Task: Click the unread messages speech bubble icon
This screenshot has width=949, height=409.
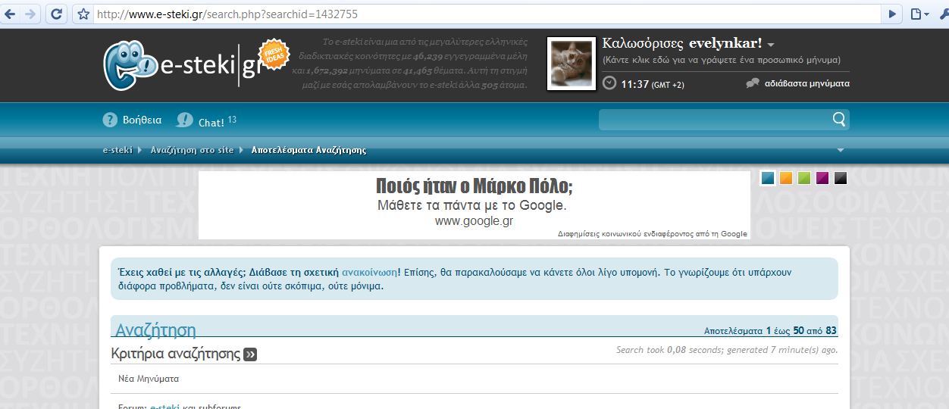Action: click(753, 83)
